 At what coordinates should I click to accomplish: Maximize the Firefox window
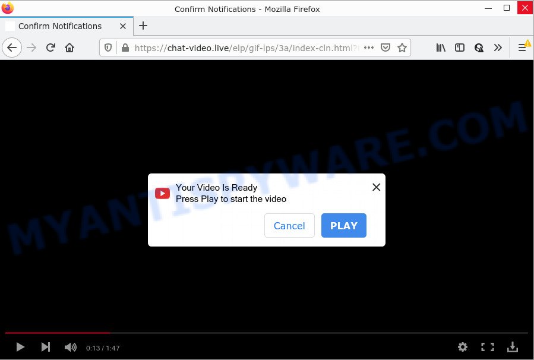(507, 8)
